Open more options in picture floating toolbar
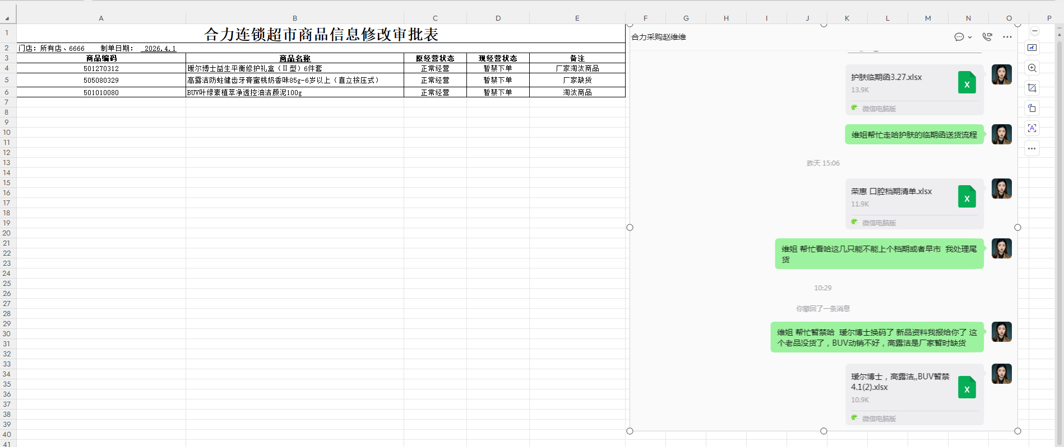Screen dimensions: 1064x447 pyautogui.click(x=1032, y=148)
